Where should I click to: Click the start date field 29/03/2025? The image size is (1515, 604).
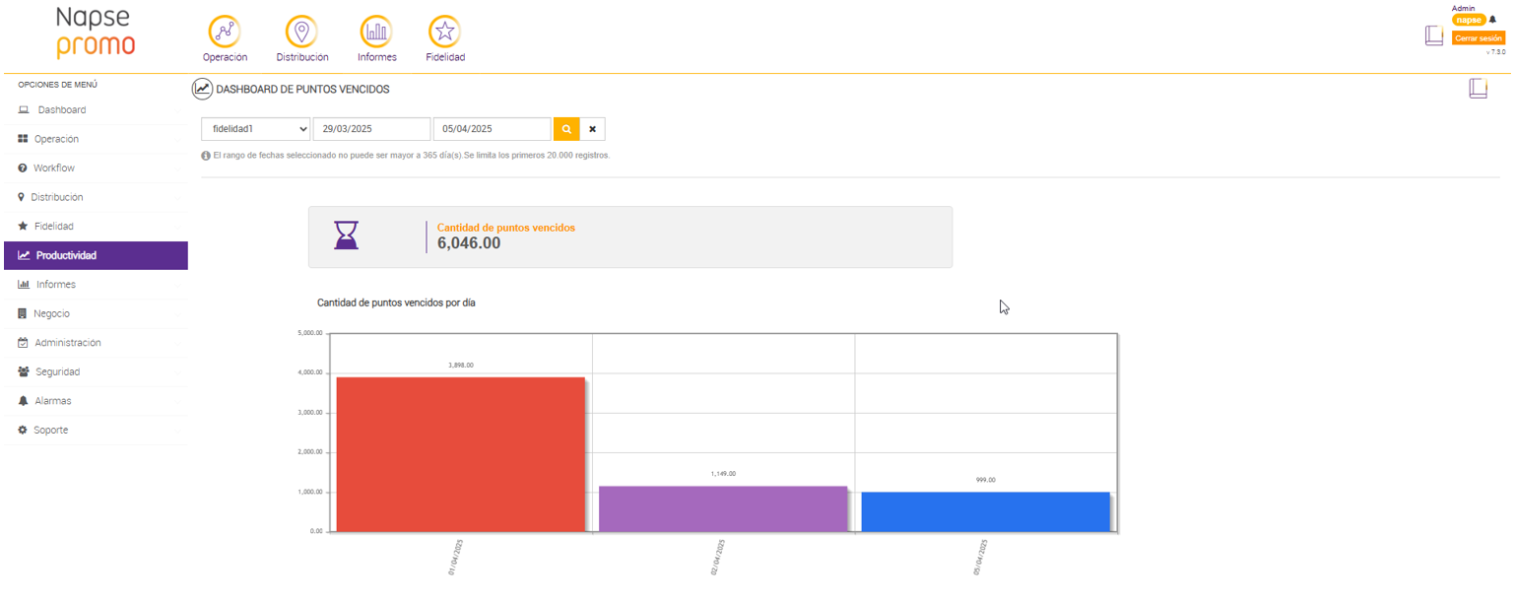point(371,129)
